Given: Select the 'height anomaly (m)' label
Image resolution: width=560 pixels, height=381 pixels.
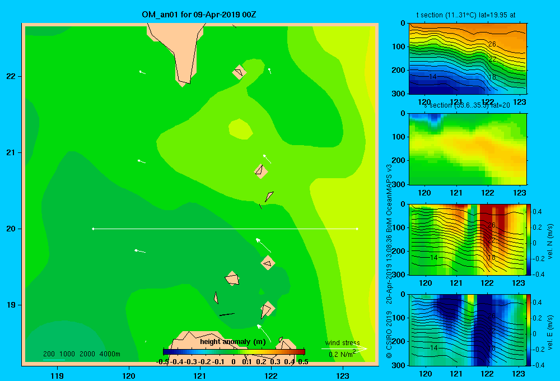Looking at the screenshot, I should [233, 342].
